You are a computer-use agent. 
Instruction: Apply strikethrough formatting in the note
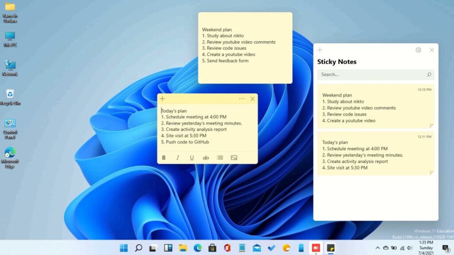pyautogui.click(x=206, y=157)
